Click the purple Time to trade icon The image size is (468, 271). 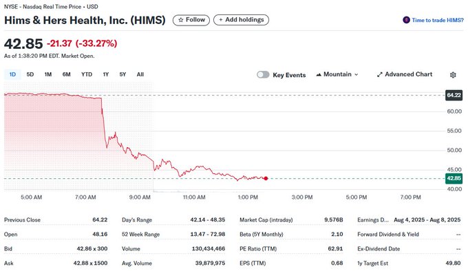pyautogui.click(x=406, y=20)
